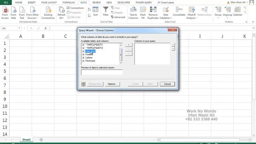This screenshot has width=256, height=144.
Task: Click the Subtotal icon
Action: click(x=237, y=12)
